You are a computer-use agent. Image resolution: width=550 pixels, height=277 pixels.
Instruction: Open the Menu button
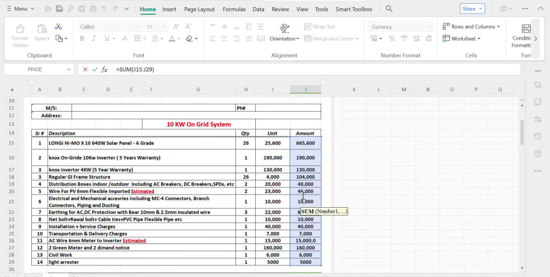[x=20, y=9]
